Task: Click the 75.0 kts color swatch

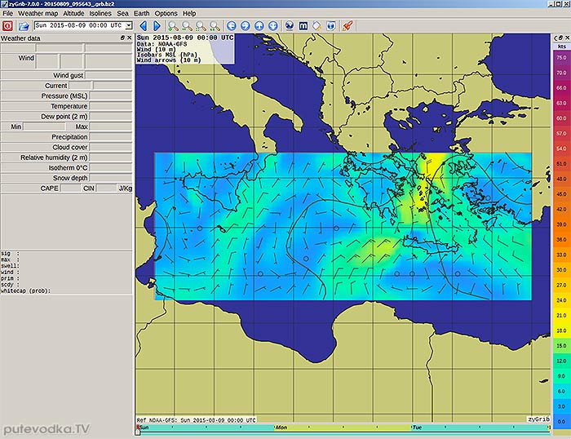Action: tap(561, 58)
